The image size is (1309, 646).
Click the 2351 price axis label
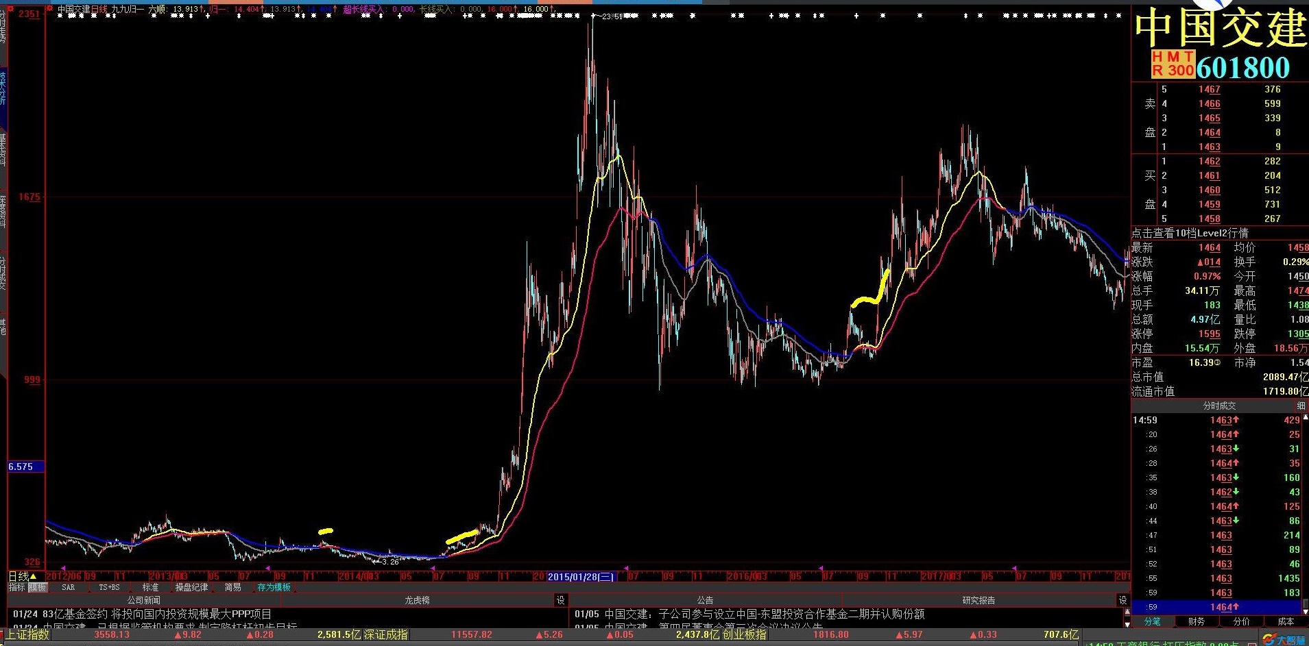coord(29,14)
